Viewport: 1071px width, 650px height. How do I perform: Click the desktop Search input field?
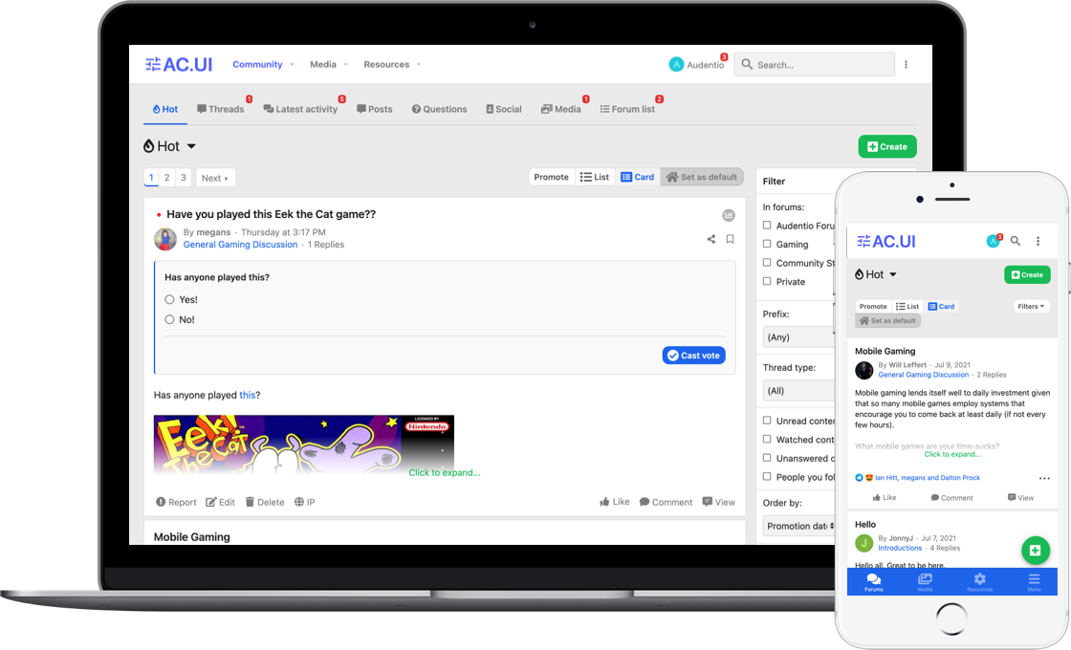click(x=820, y=65)
